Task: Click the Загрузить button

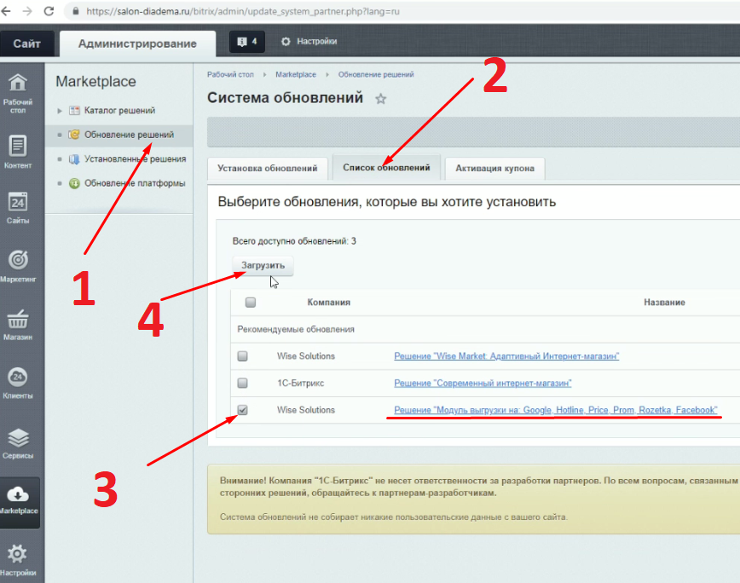Action: coord(263,266)
